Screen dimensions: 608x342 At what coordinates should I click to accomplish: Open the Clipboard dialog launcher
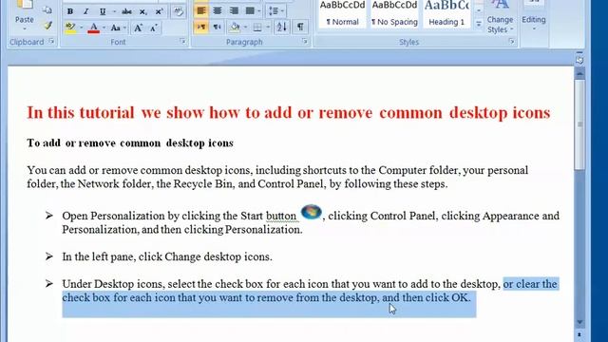point(51,41)
